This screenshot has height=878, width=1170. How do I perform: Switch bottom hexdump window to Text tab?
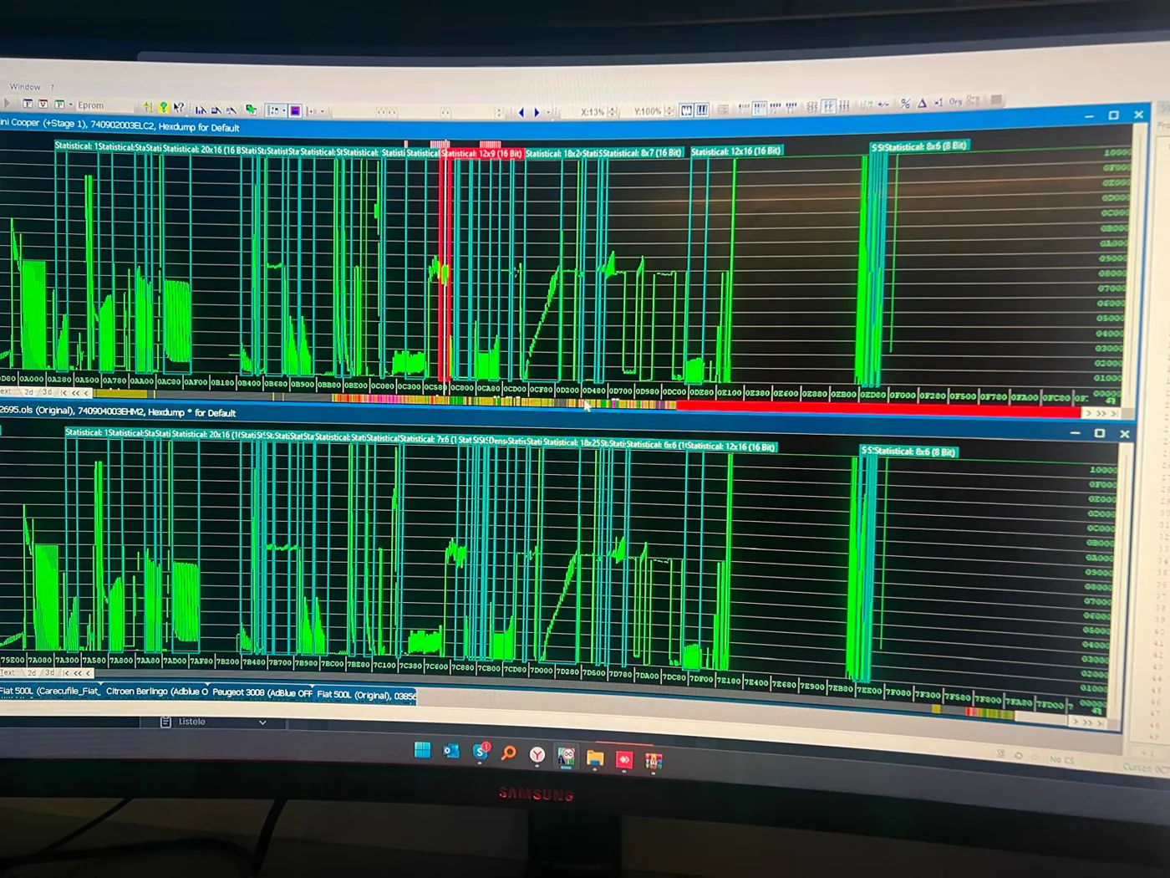[x=8, y=672]
